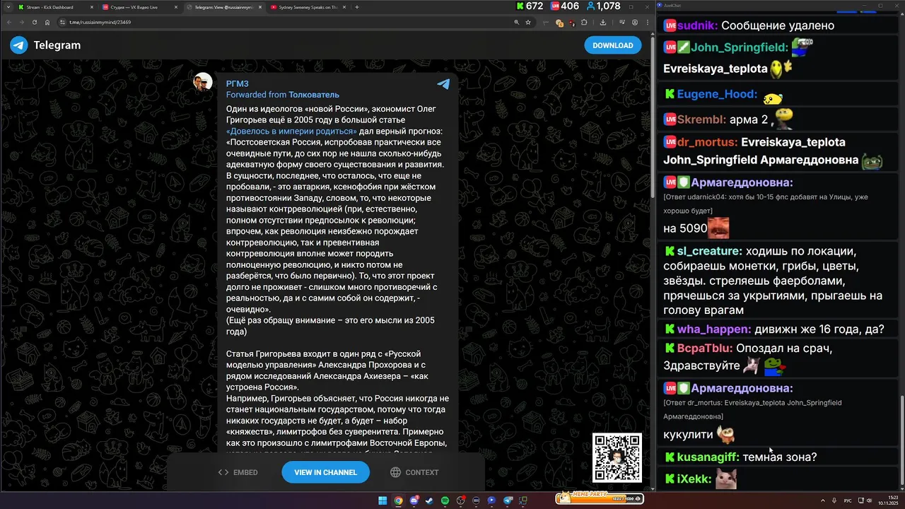Click sudnik username in chat
The image size is (905, 509).
[x=697, y=25]
